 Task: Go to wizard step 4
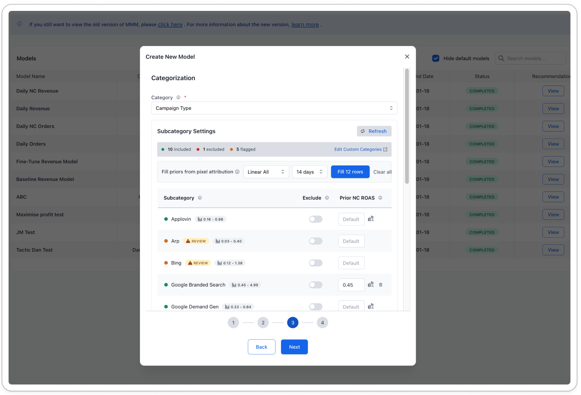[x=322, y=323]
